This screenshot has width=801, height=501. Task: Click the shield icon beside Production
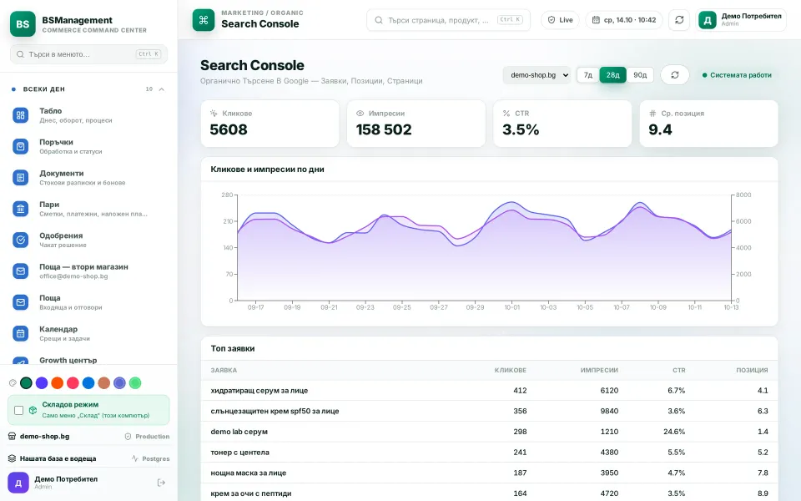tap(128, 437)
